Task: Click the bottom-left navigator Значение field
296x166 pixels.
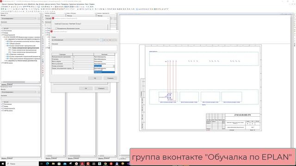Action: click(20, 98)
